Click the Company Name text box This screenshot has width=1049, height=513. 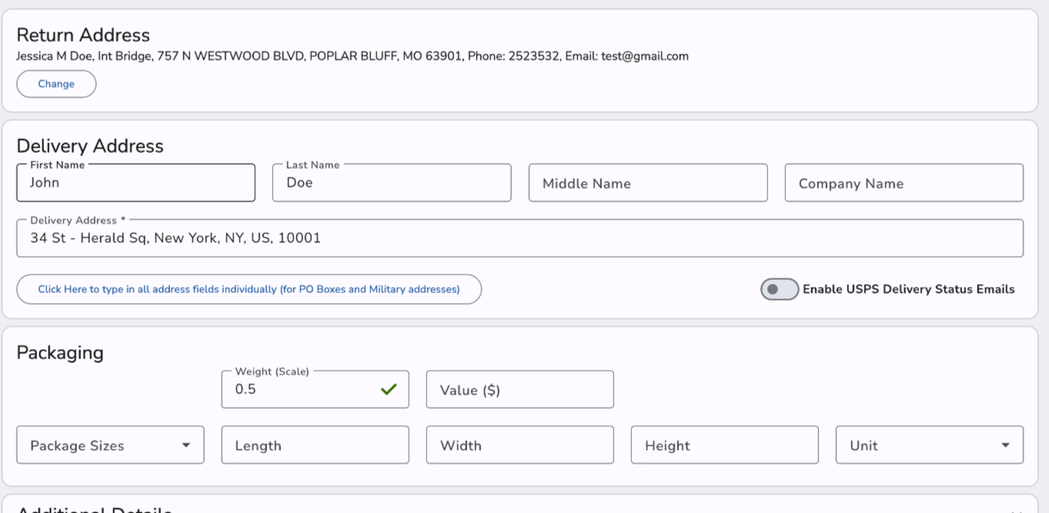tap(904, 183)
